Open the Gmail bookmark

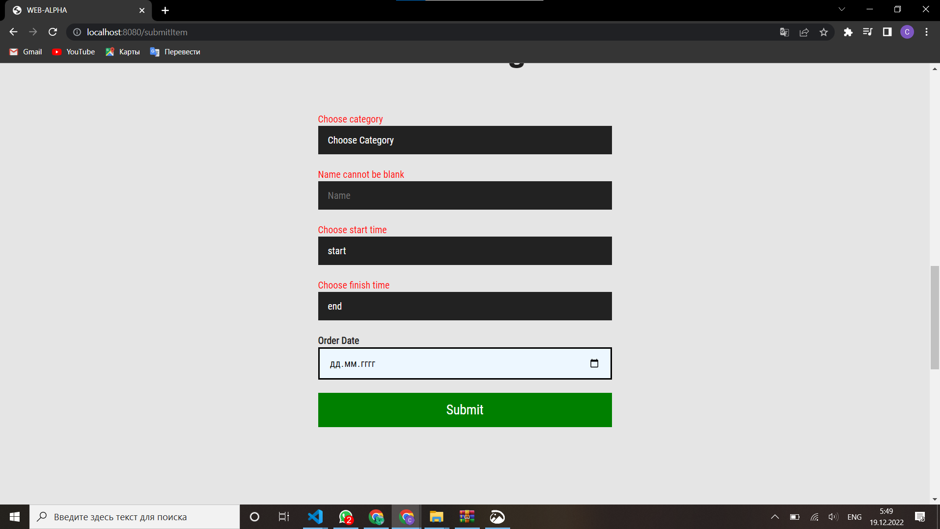[x=26, y=52]
